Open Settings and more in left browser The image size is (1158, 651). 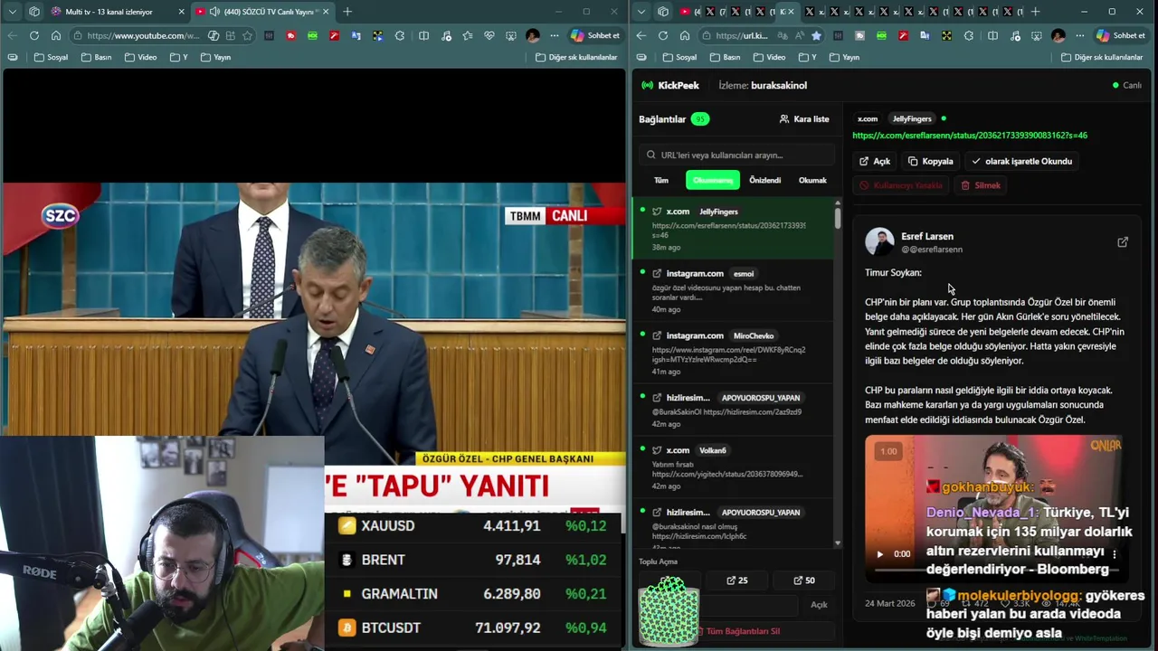[554, 35]
